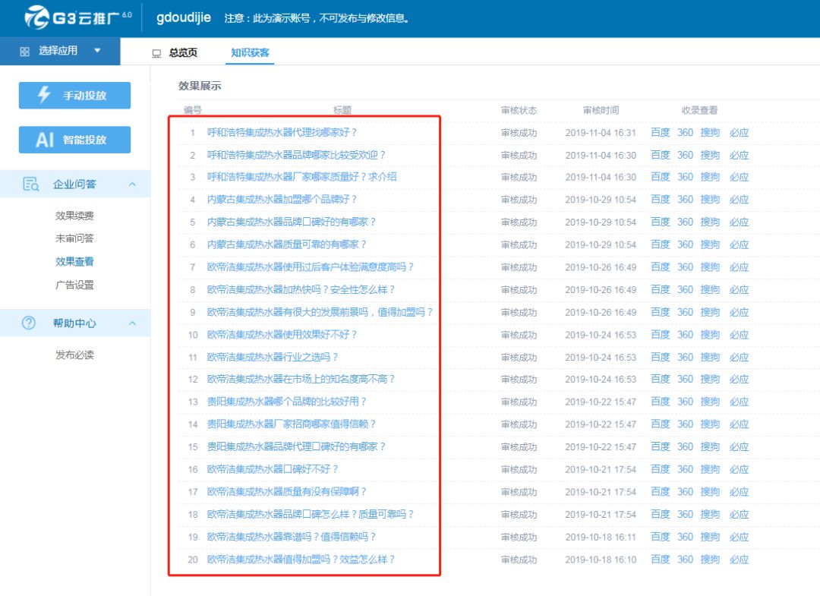Image resolution: width=820 pixels, height=596 pixels.
Task: Click 必应 link in row 20
Action: pos(739,560)
